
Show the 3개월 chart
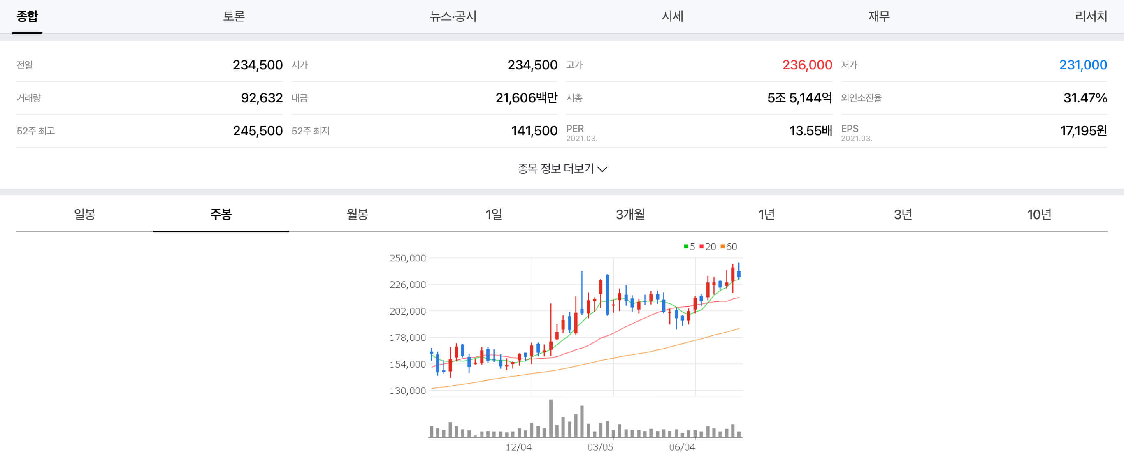click(630, 214)
